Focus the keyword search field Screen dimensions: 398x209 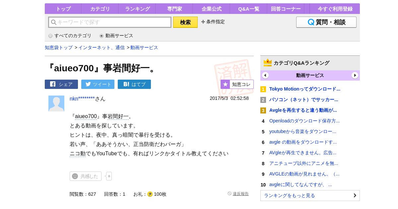[x=110, y=22]
